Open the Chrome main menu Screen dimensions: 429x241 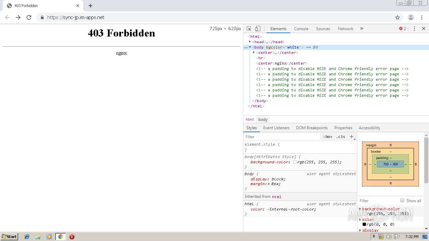point(422,17)
